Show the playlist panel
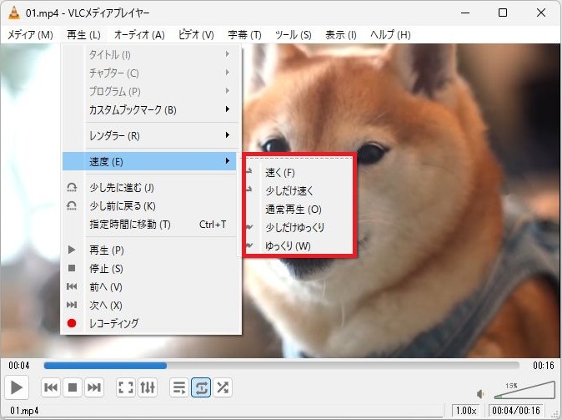The width and height of the screenshot is (562, 420). click(x=178, y=387)
